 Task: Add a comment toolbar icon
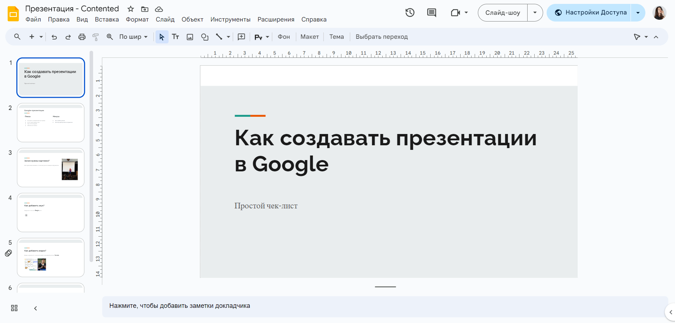pyautogui.click(x=242, y=37)
